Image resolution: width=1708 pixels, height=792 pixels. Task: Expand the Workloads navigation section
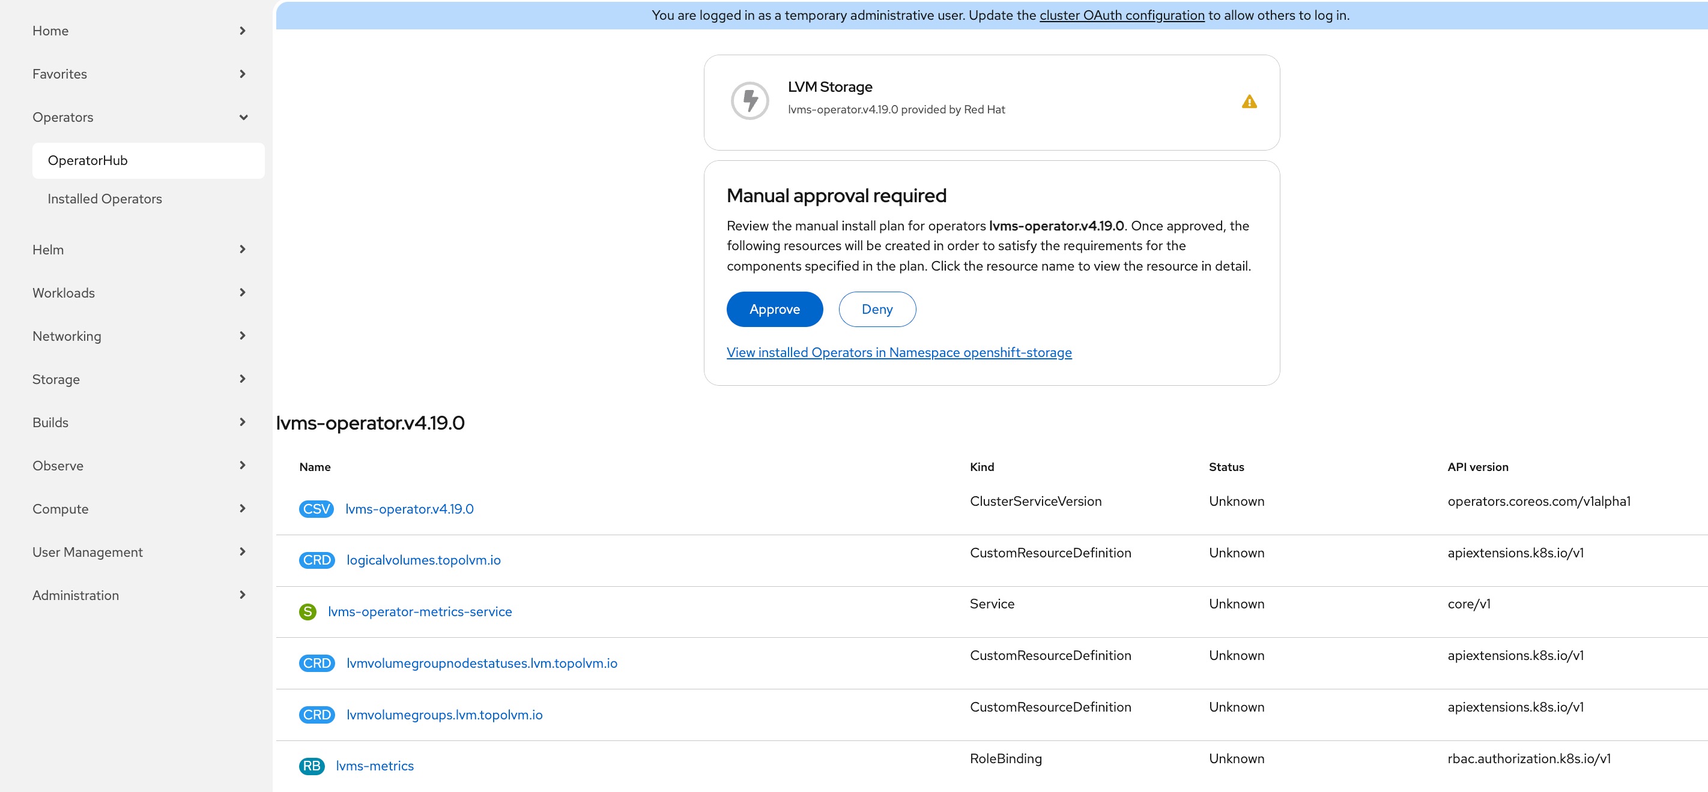tap(139, 293)
